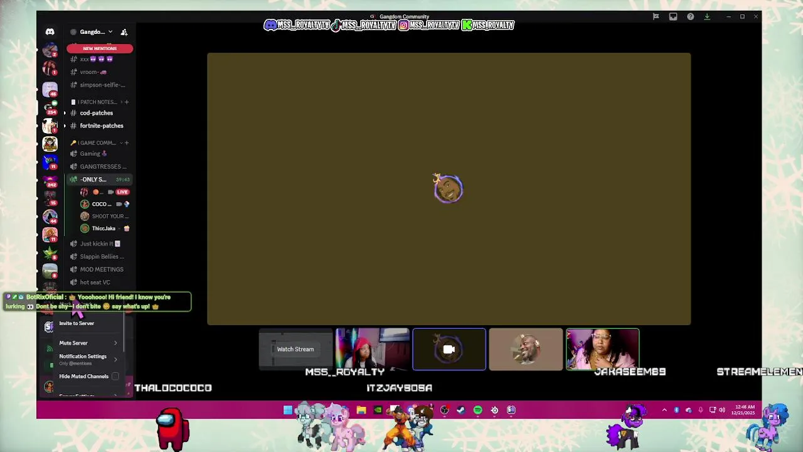Select user COCO in the voice channel
The width and height of the screenshot is (803, 452).
point(105,204)
